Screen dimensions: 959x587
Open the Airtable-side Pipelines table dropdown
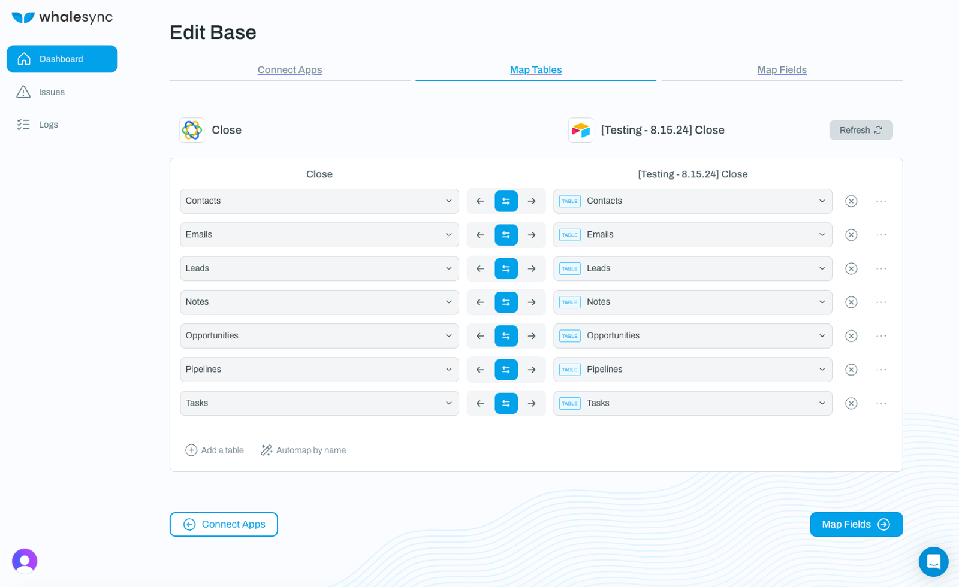click(693, 370)
